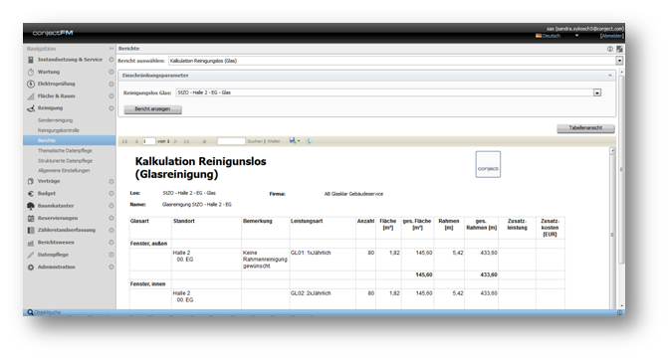
Task: Open Thematische Datenpflege
Action: click(x=65, y=150)
